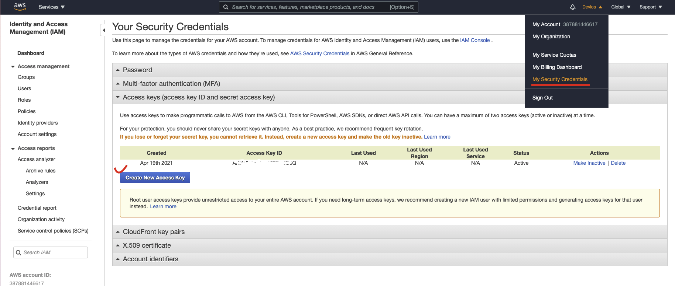Select My Account from account menu
This screenshot has height=286, width=675.
point(565,24)
